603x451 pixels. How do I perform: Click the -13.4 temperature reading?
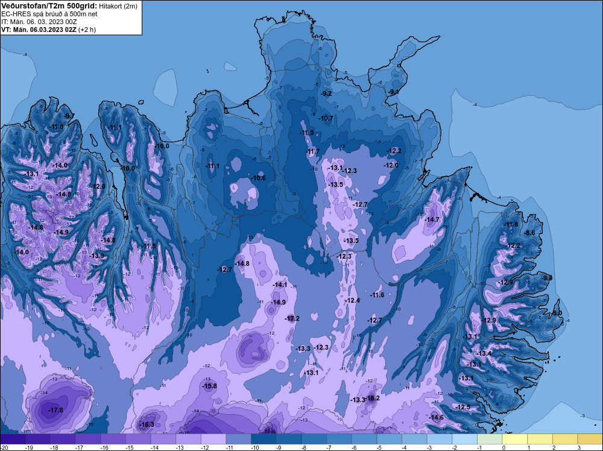484,353
